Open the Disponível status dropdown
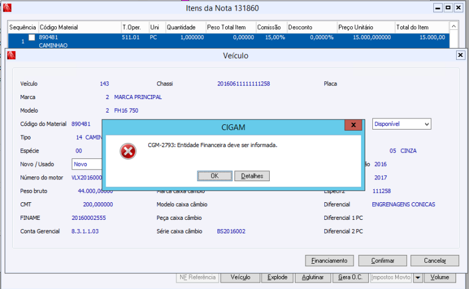Image resolution: width=469 pixels, height=289 pixels. pyautogui.click(x=402, y=124)
